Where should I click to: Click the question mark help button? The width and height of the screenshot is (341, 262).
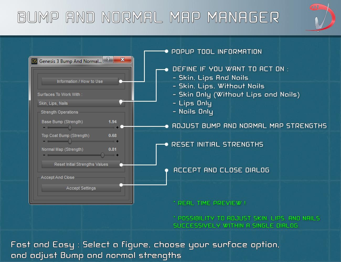click(108, 59)
